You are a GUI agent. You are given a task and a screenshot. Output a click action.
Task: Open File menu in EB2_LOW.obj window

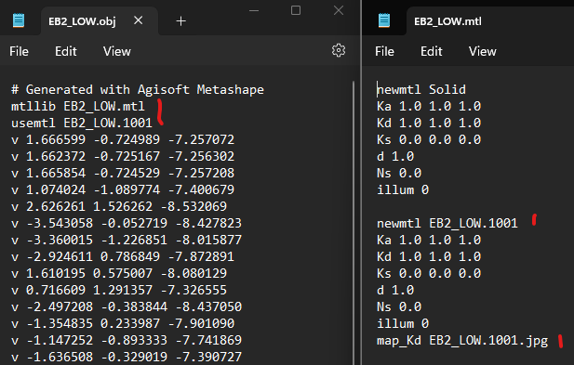(19, 51)
